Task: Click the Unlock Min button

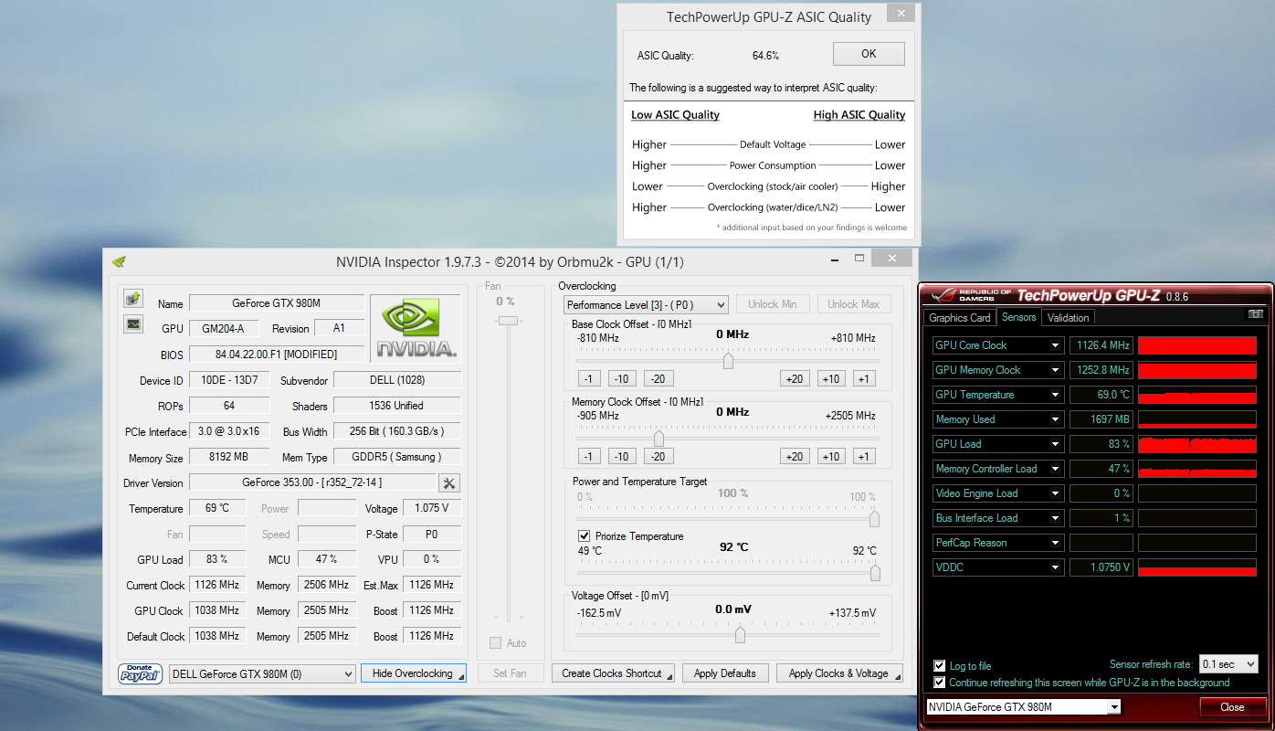Action: tap(773, 304)
